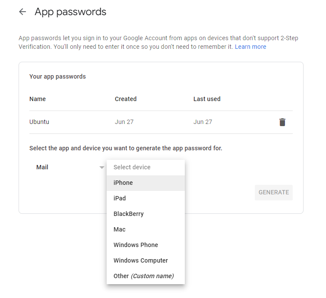
Task: Click the App passwords page title
Action: tap(70, 12)
